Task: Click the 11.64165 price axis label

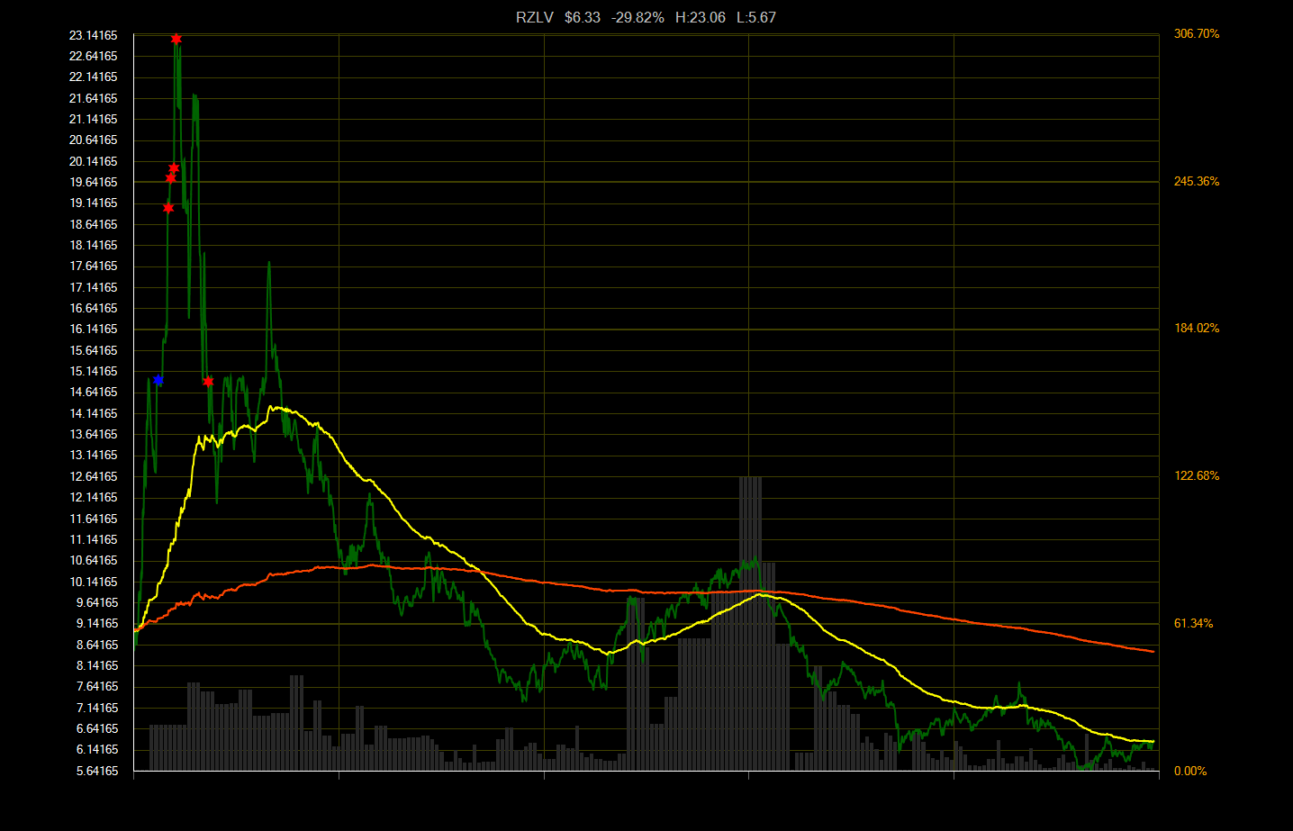Action: (x=94, y=519)
